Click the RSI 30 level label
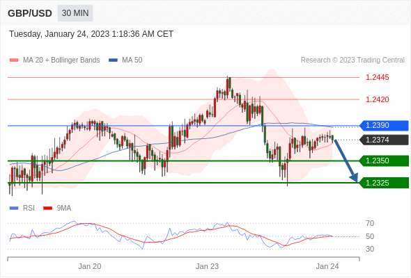This screenshot has width=411, height=278. [370, 249]
